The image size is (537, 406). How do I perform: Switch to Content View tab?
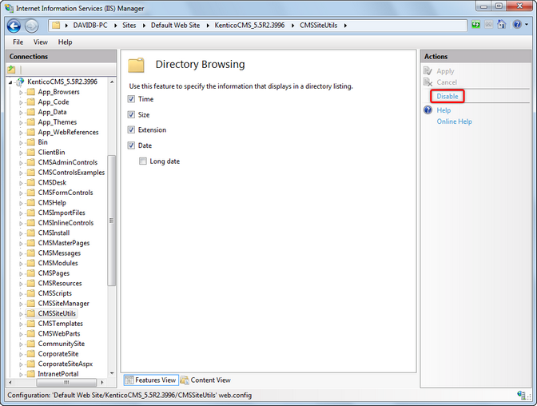[206, 380]
